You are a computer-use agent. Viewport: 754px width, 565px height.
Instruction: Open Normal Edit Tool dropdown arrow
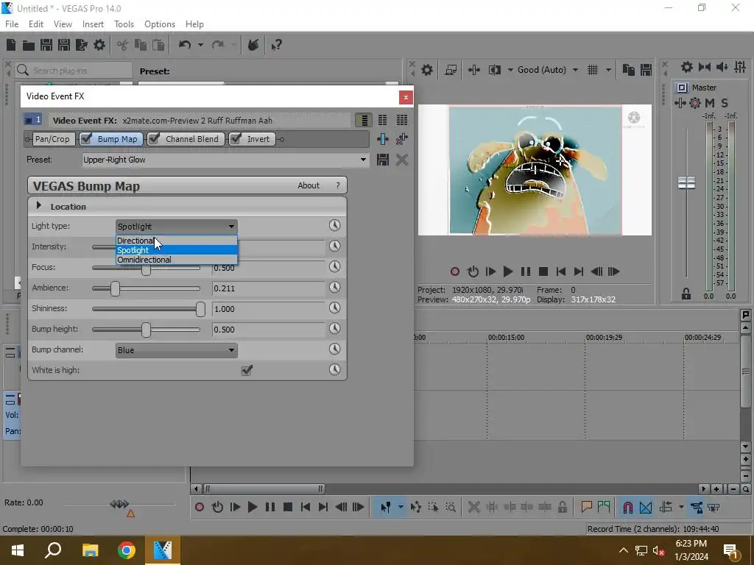[x=400, y=507]
